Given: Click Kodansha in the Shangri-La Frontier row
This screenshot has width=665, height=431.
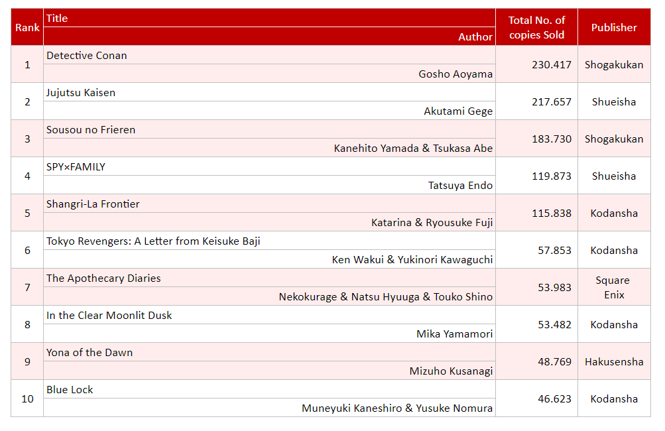Looking at the screenshot, I should pyautogui.click(x=614, y=213).
